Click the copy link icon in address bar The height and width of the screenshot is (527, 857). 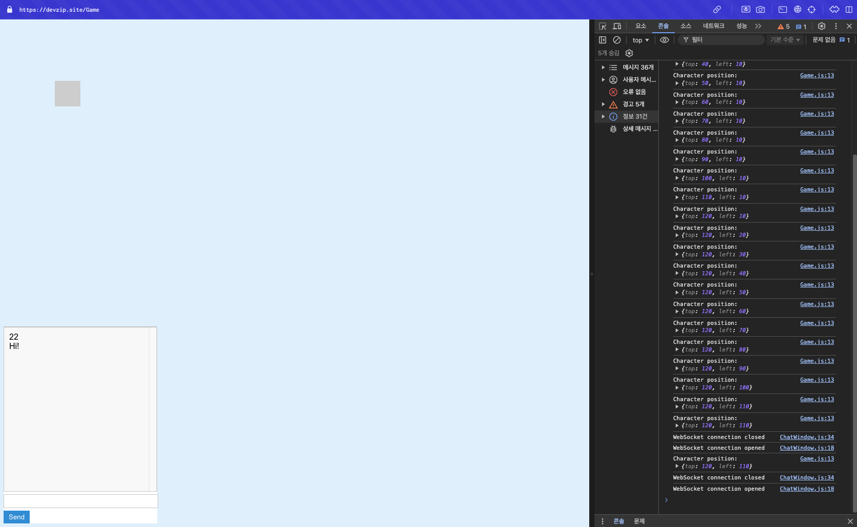click(717, 10)
